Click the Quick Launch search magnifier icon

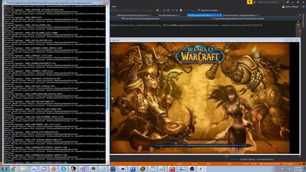coord(288,2)
